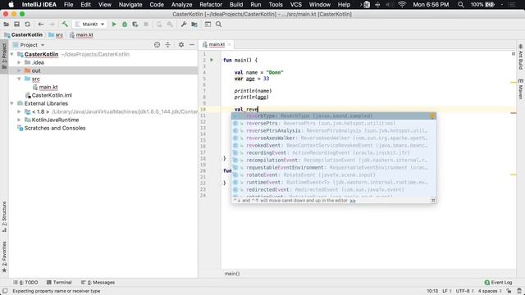Click the Open file toolbar icon
This screenshot has width=525, height=295.
6,24
